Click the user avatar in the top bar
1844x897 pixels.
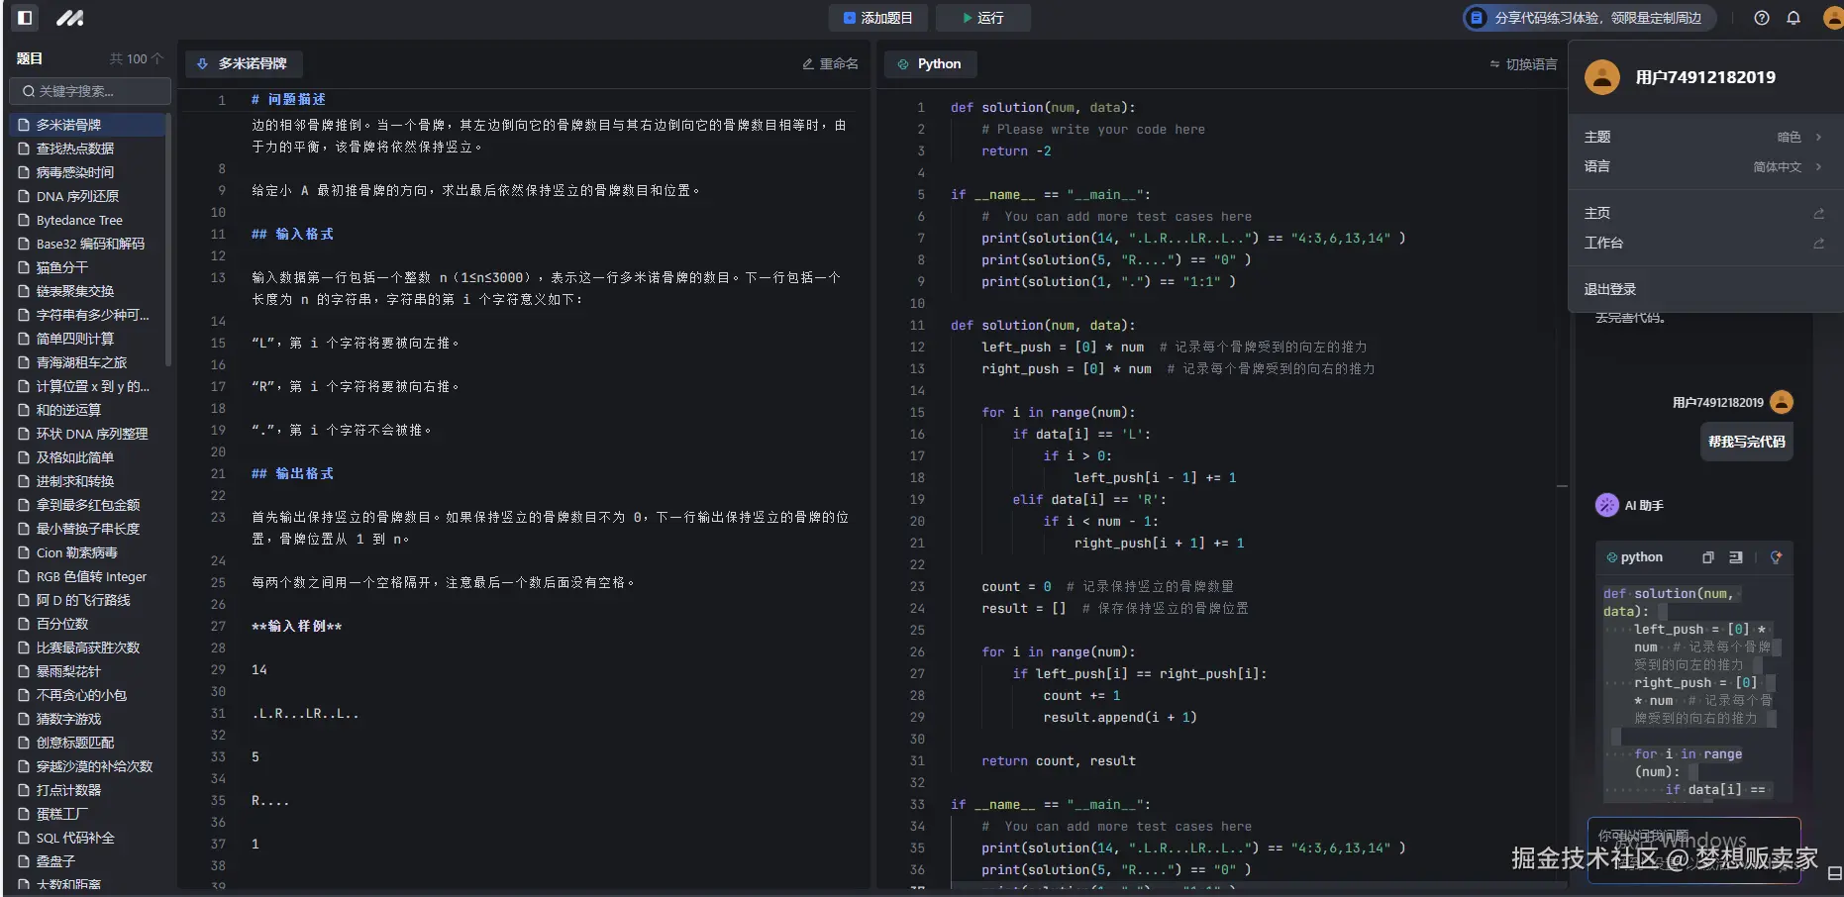(x=1832, y=18)
